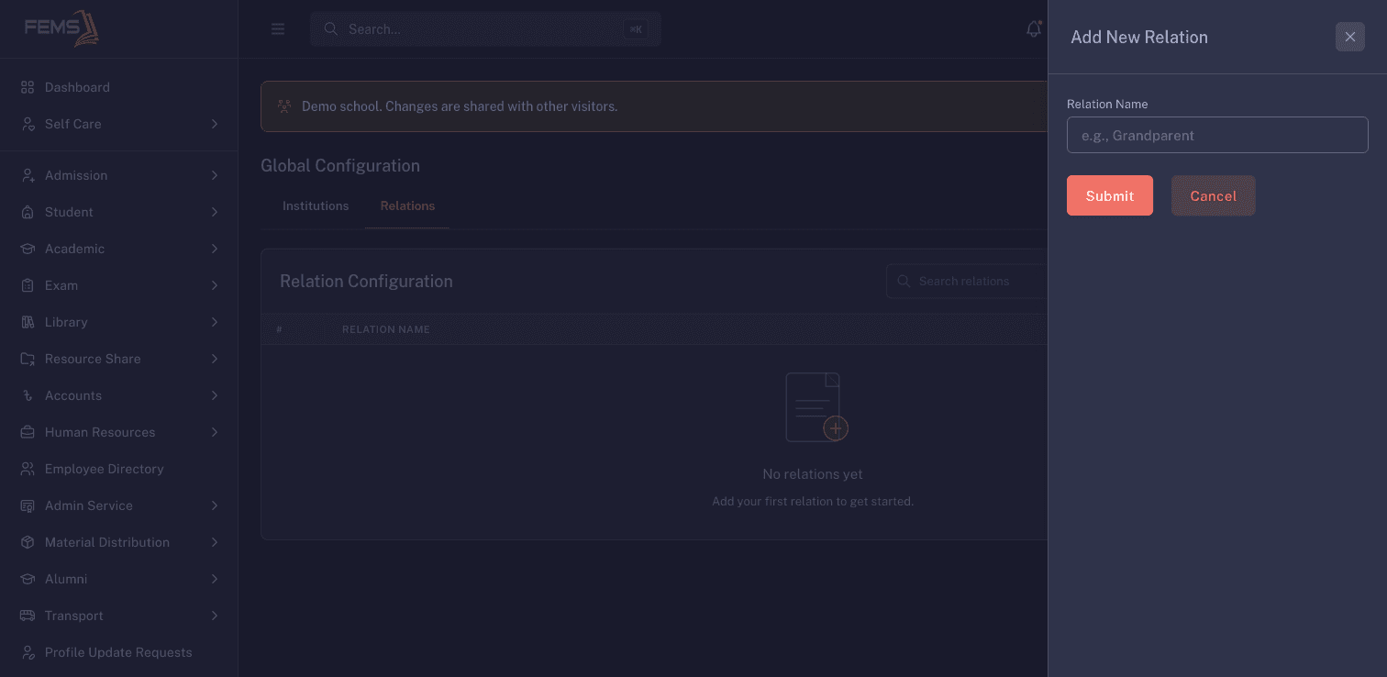
Task: Click the Dashboard grid icon in the sidebar
Action: tap(28, 87)
